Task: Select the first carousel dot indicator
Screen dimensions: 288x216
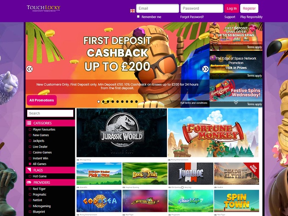Action: [x=99, y=101]
